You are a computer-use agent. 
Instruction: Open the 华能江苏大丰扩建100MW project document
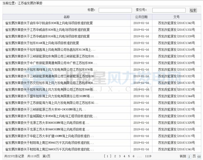[x=49, y=136]
